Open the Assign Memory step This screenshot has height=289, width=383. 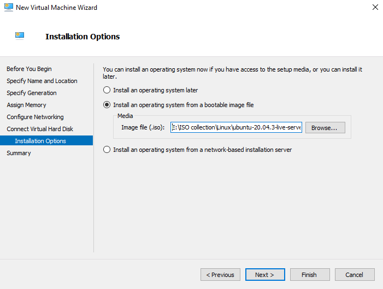point(26,105)
